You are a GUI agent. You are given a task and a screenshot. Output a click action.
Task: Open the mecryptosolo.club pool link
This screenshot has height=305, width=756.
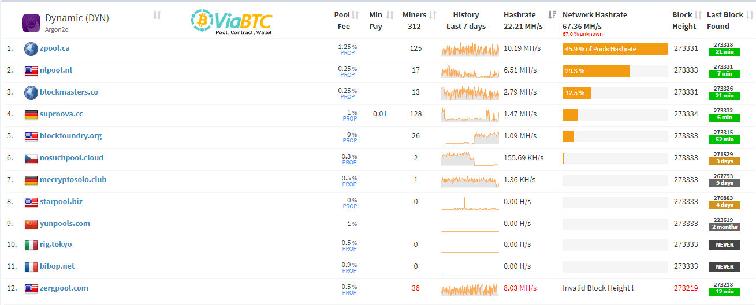[73, 180]
